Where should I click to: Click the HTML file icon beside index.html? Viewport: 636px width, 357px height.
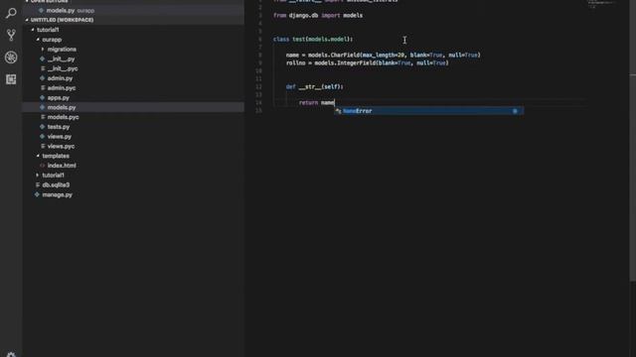point(42,166)
